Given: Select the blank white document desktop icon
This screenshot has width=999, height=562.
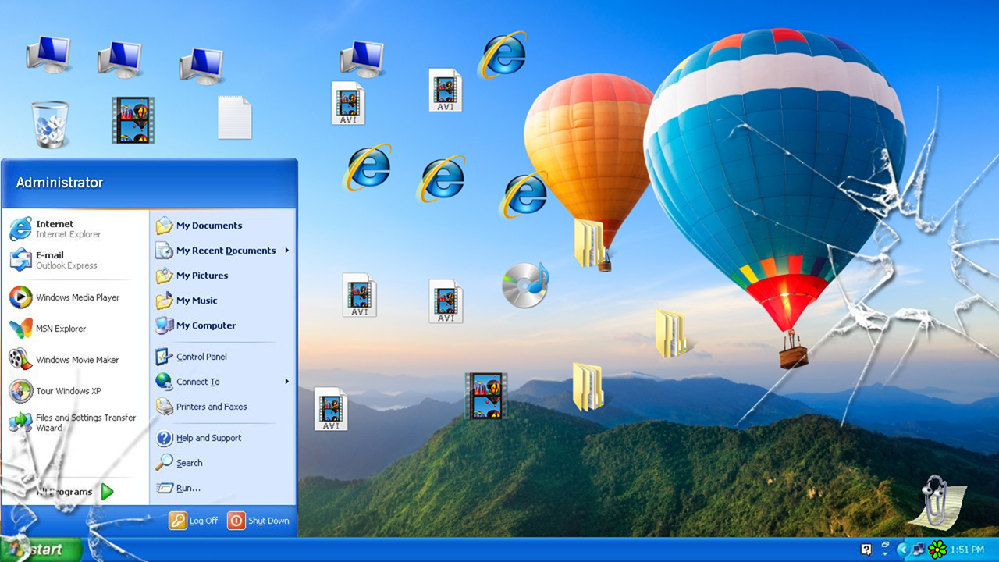Looking at the screenshot, I should 234,118.
